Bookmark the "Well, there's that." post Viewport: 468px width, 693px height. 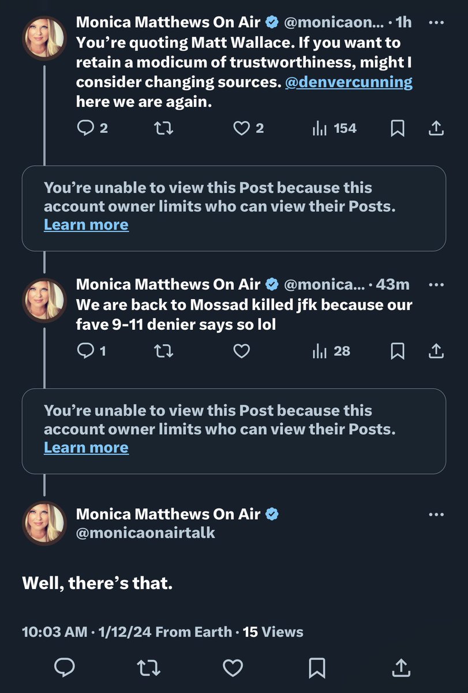pos(317,668)
